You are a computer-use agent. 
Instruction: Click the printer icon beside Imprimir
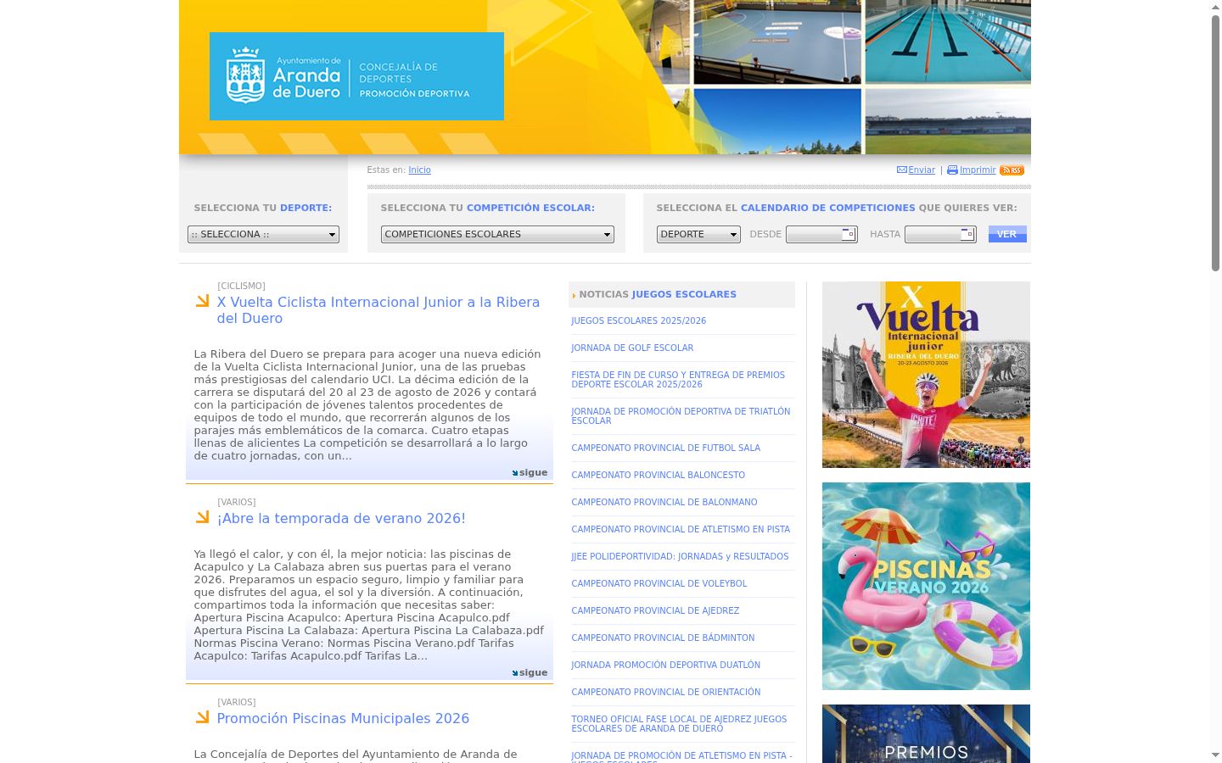point(952,170)
